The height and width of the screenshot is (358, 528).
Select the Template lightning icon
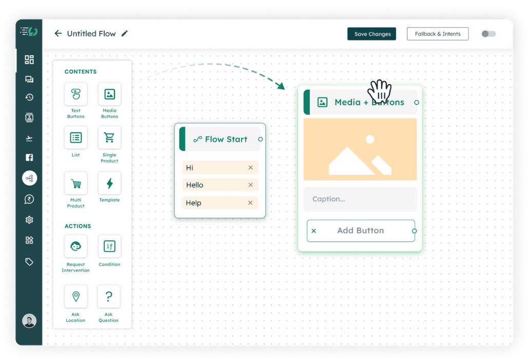coord(109,183)
